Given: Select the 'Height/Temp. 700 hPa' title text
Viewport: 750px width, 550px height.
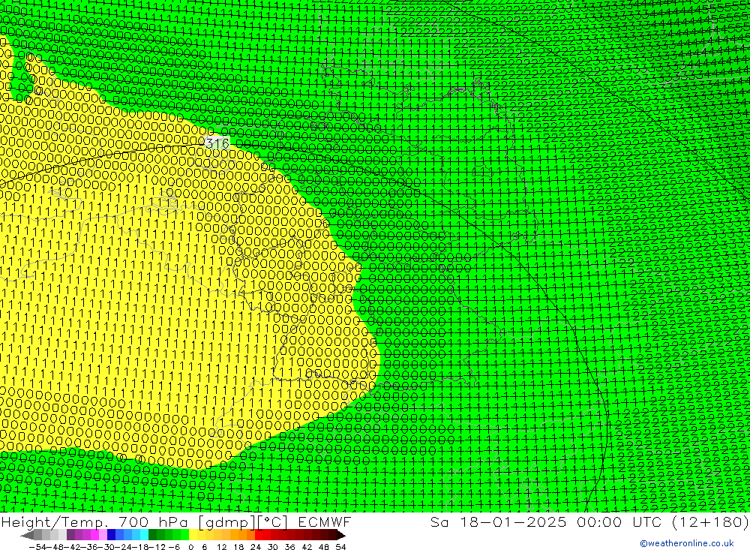Looking at the screenshot, I should point(96,521).
